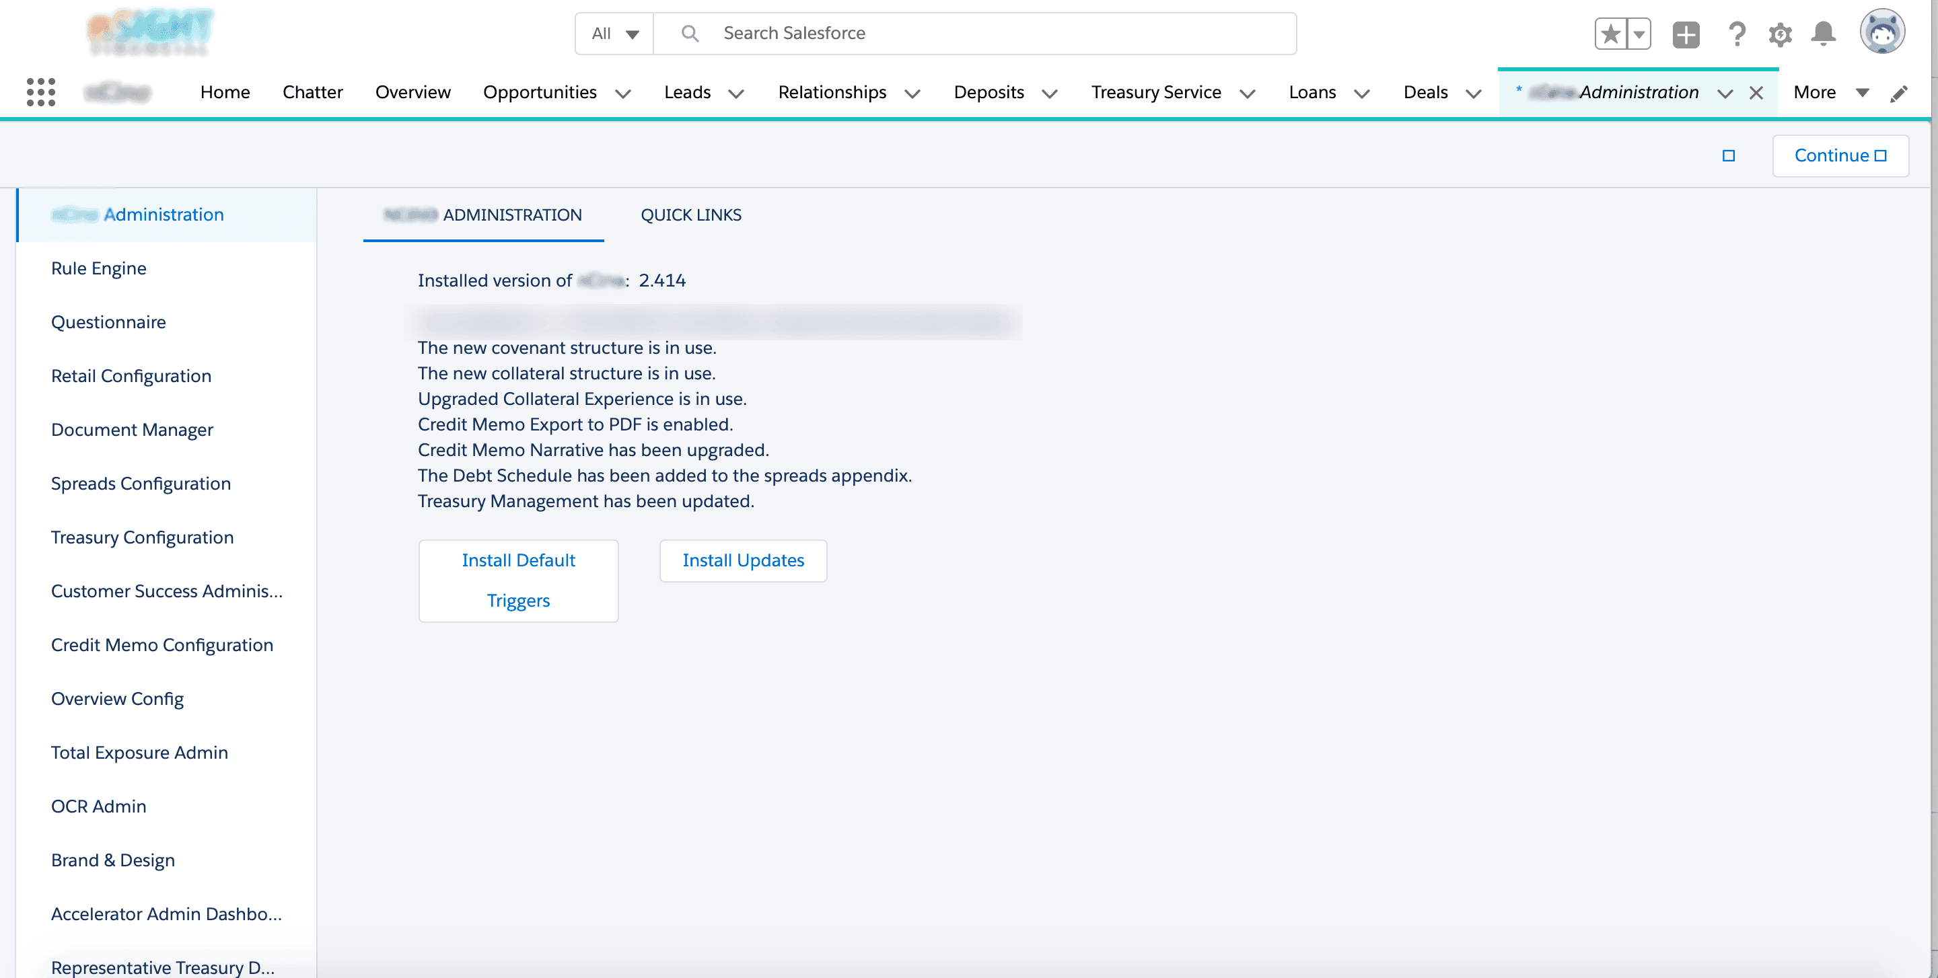
Task: Click the Global Actions plus icon
Action: click(x=1686, y=34)
